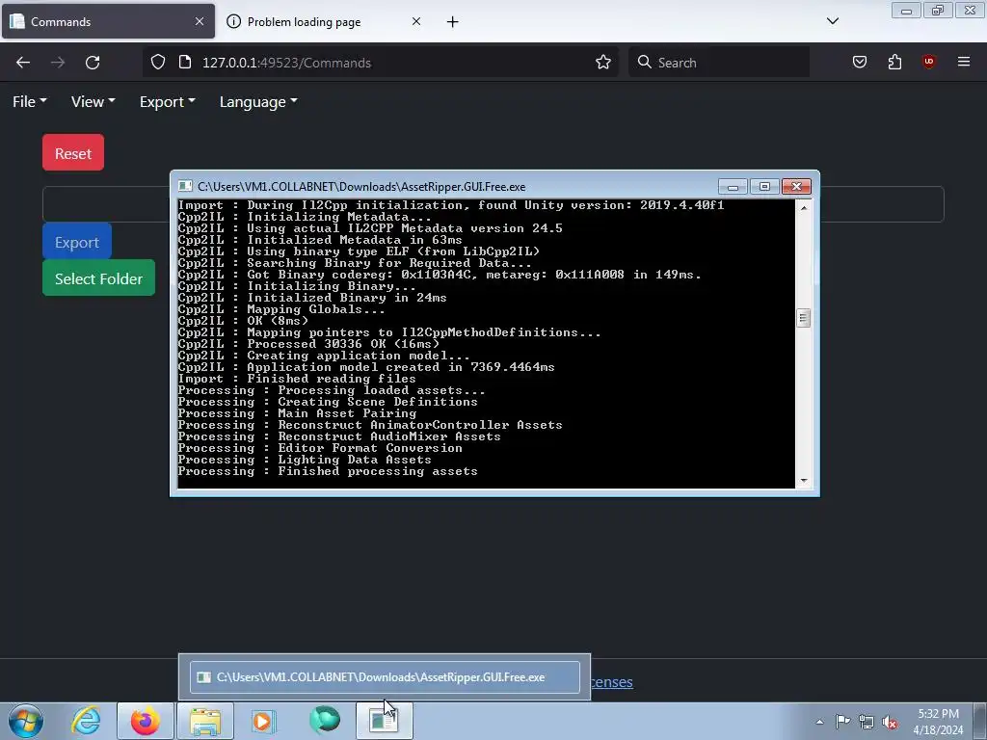This screenshot has width=987, height=740.
Task: Open the File menu
Action: [x=30, y=102]
